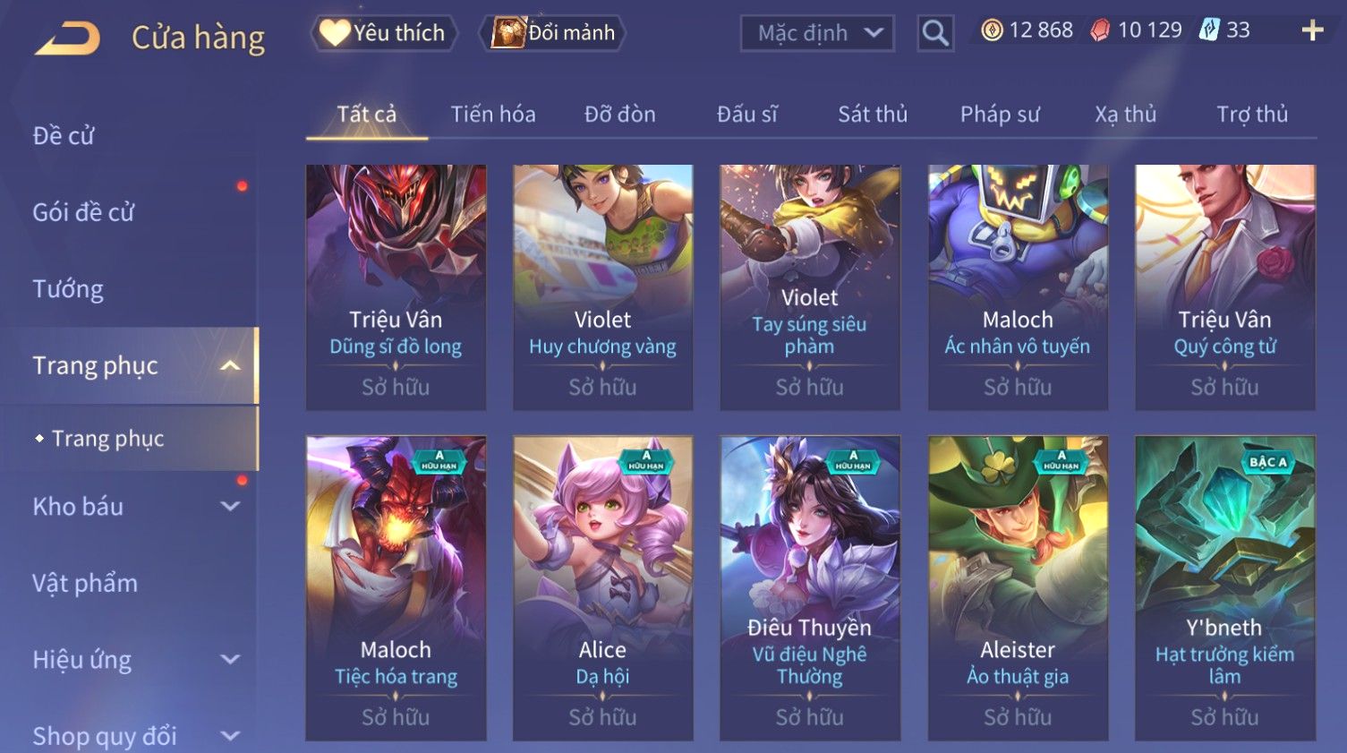Tap the blue voucher currency icon
Viewport: 1347px width, 753px height.
pos(1209,30)
